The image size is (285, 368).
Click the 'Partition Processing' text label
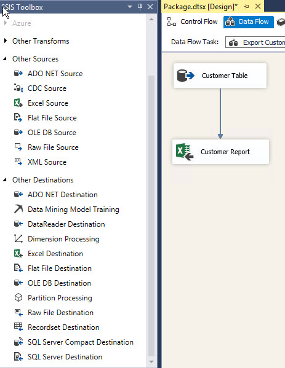pyautogui.click(x=60, y=298)
